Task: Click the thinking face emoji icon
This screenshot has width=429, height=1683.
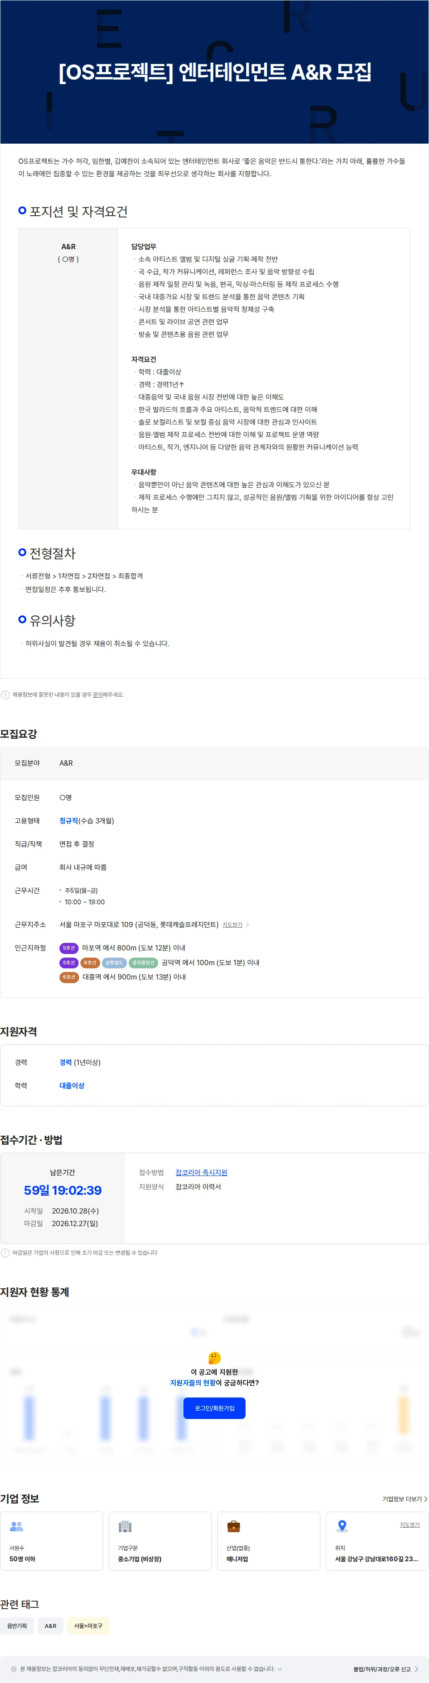Action: pyautogui.click(x=214, y=1358)
